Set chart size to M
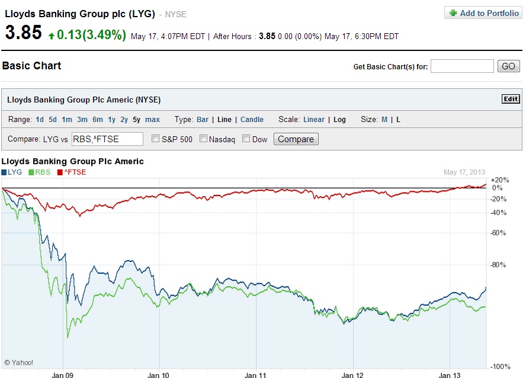 tap(384, 120)
